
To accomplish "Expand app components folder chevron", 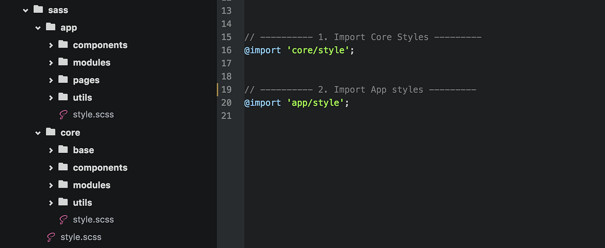I will point(50,45).
